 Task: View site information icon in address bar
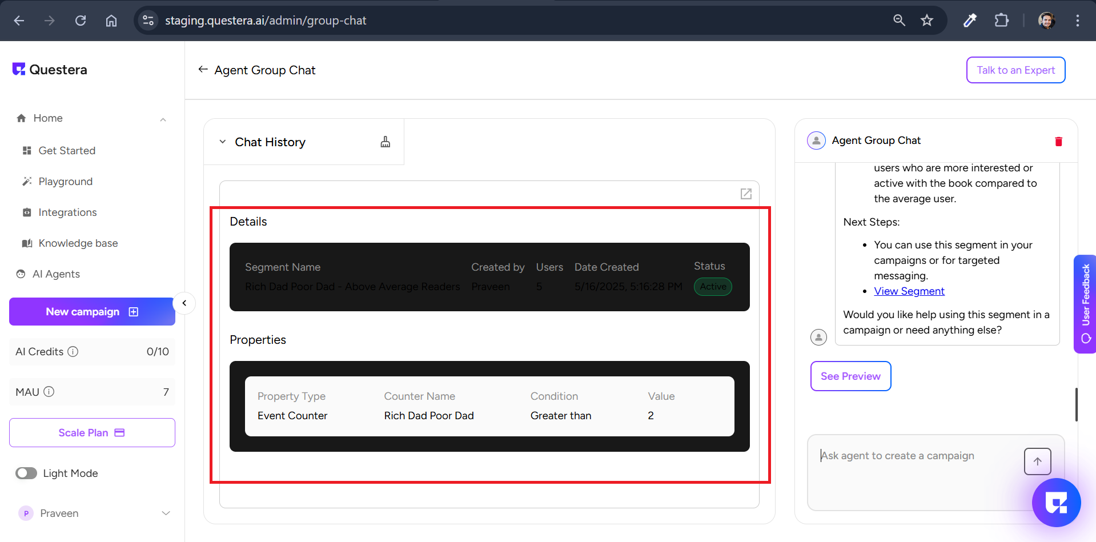[x=148, y=21]
